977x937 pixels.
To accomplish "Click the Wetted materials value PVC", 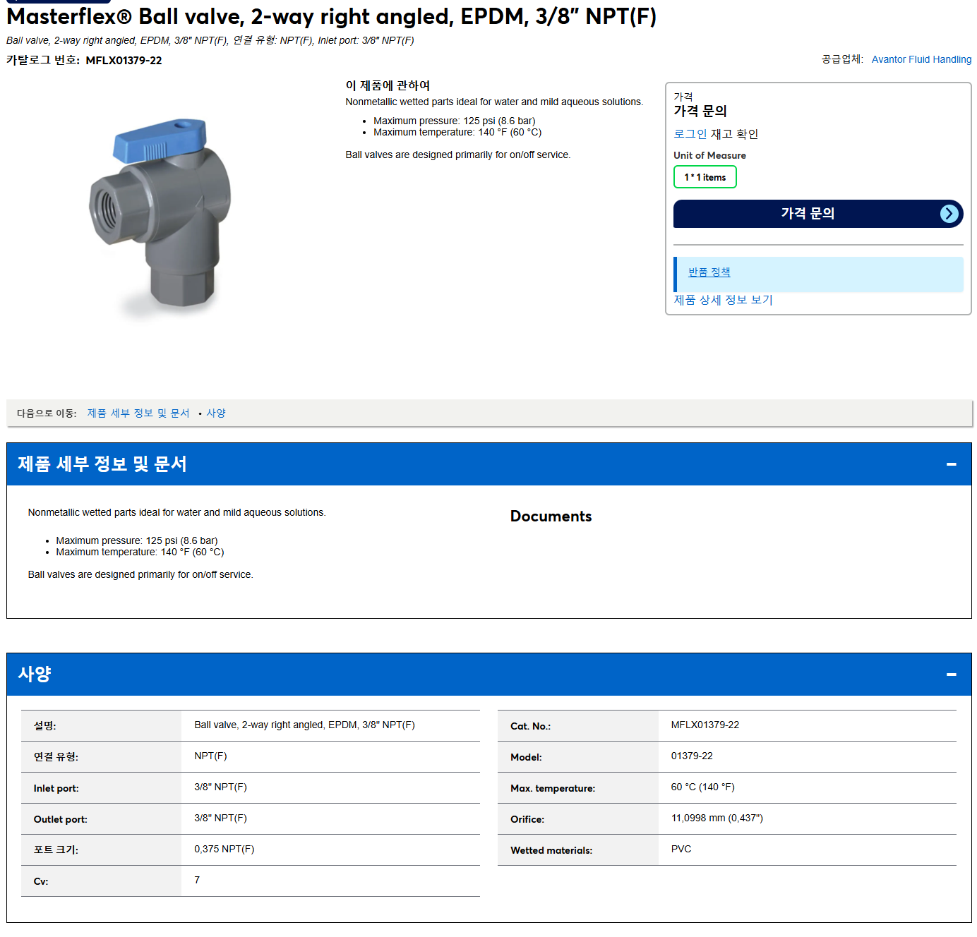I will point(681,850).
